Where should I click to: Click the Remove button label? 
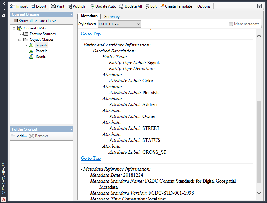point(42,136)
